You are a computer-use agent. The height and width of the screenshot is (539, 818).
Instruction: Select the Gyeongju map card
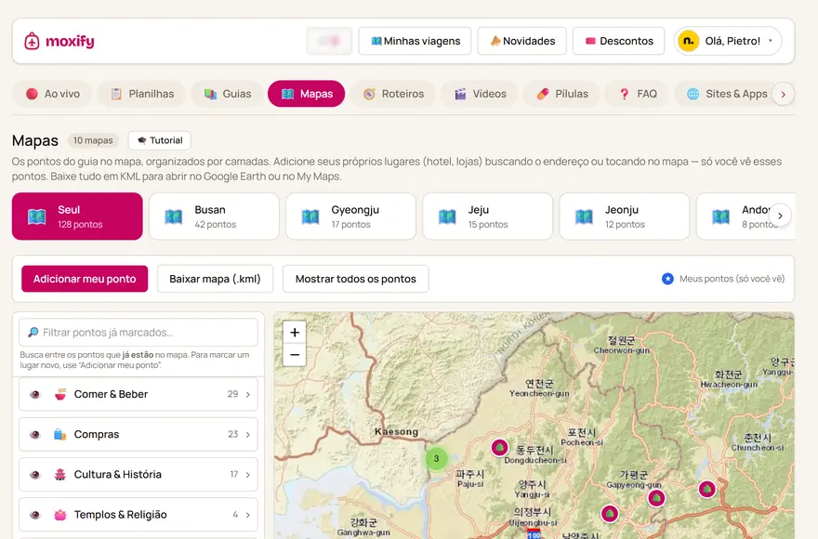350,217
